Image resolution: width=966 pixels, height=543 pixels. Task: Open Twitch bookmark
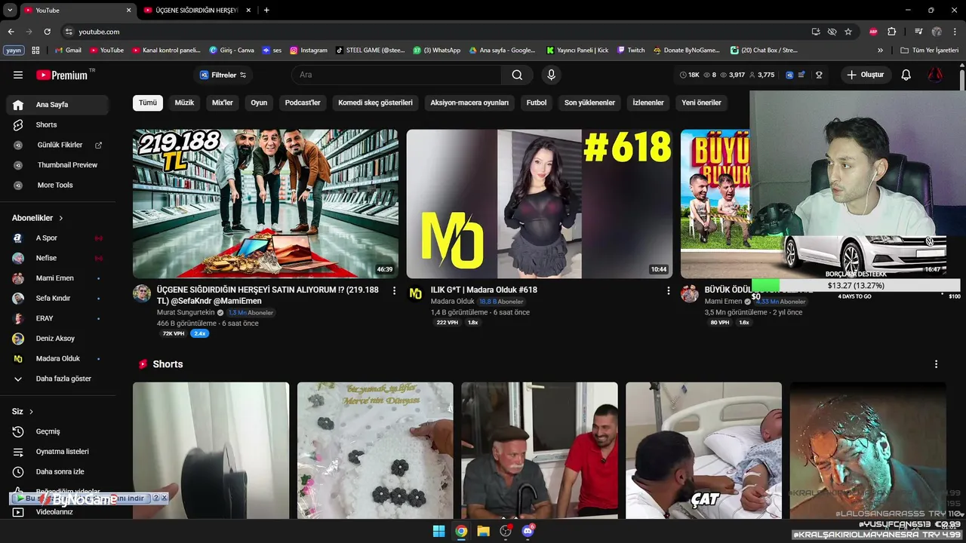[631, 51]
